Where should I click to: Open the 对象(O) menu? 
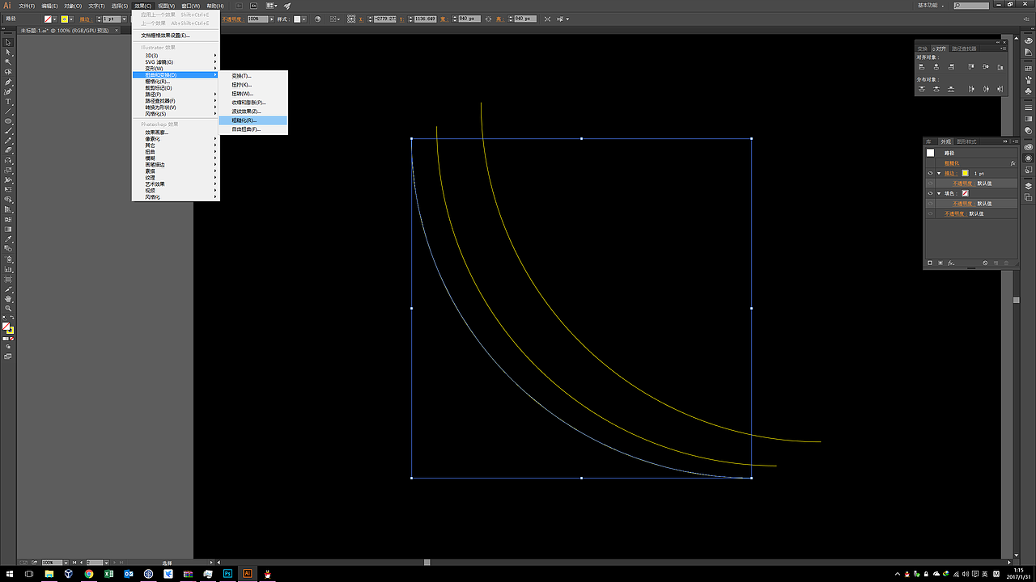coord(73,6)
